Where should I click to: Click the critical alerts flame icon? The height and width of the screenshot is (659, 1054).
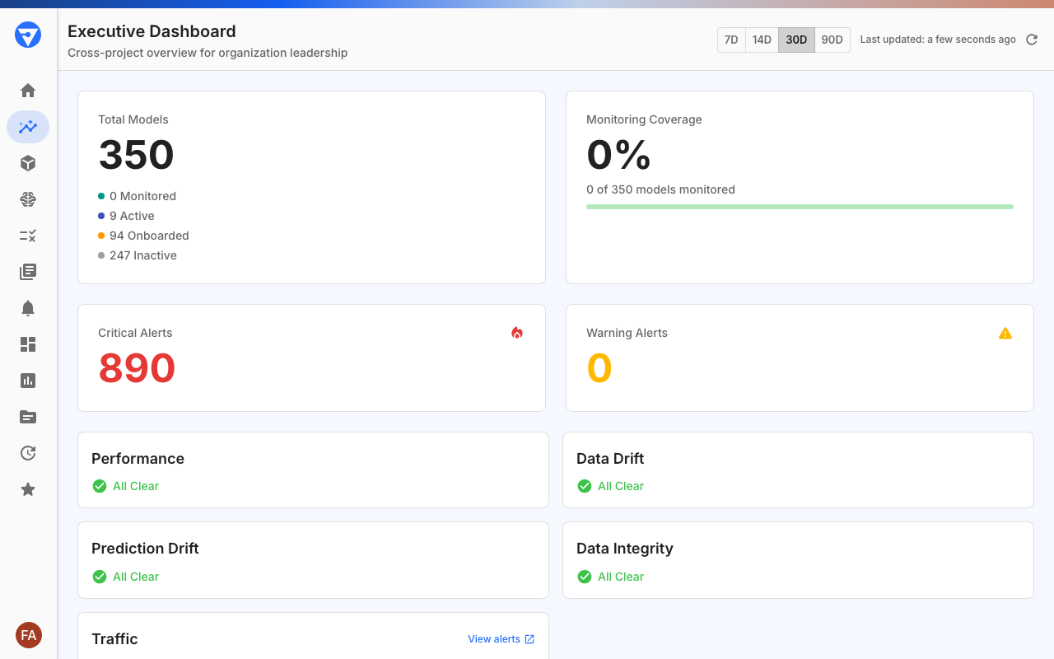pos(516,333)
